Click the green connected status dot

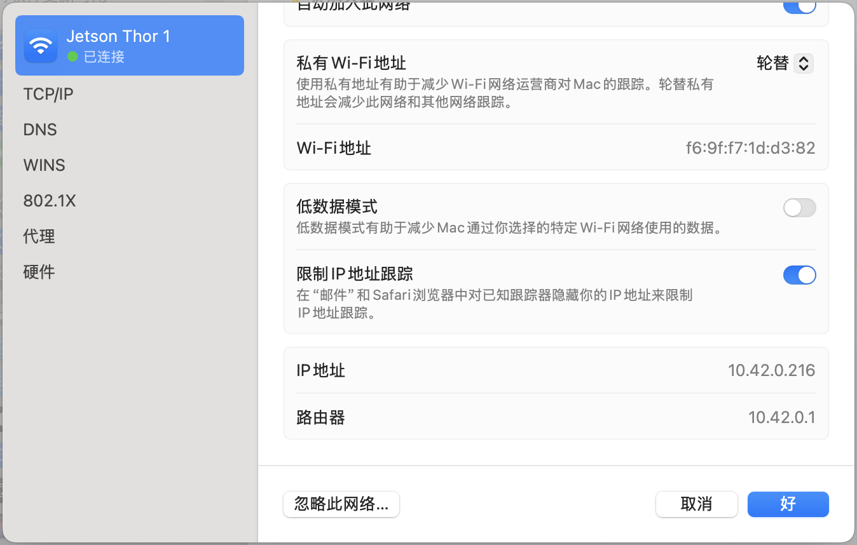[72, 57]
